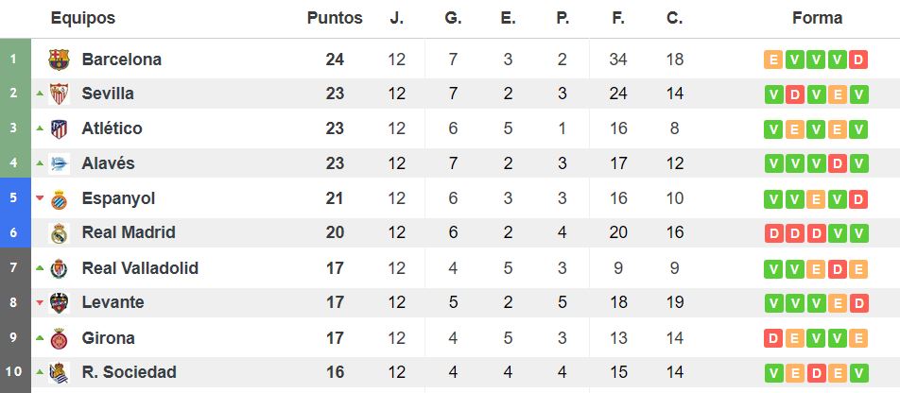
Task: Open the Real Madrid team link
Action: 129,233
